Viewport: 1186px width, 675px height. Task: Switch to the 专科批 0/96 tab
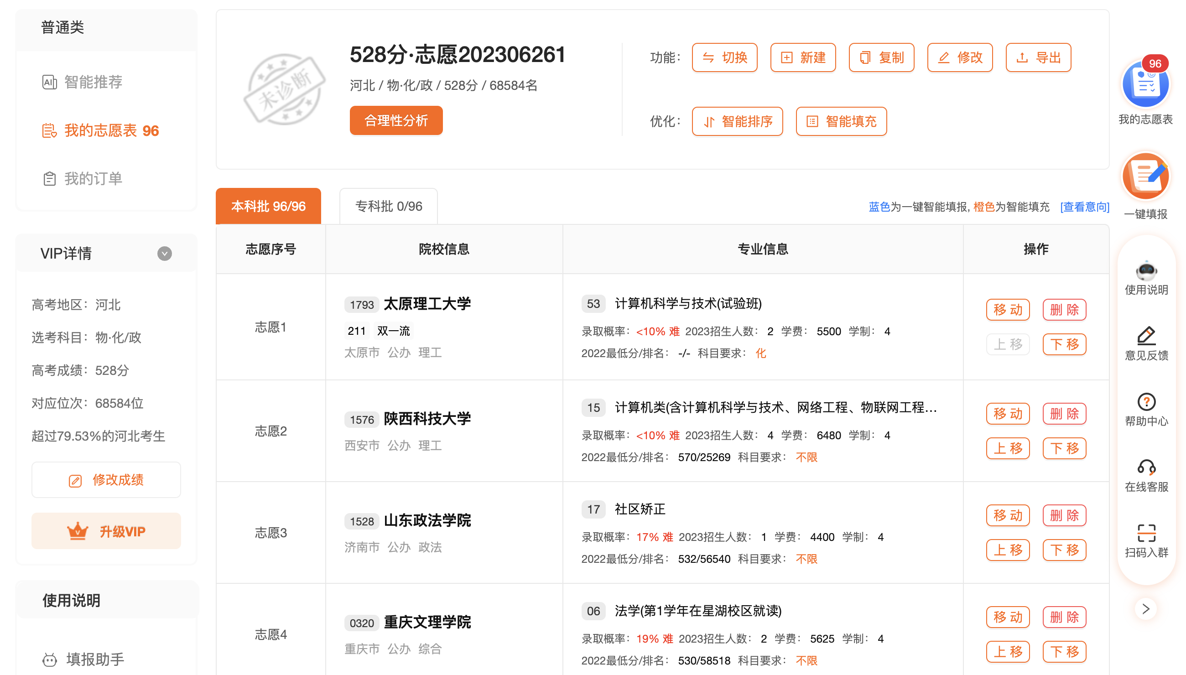point(389,206)
